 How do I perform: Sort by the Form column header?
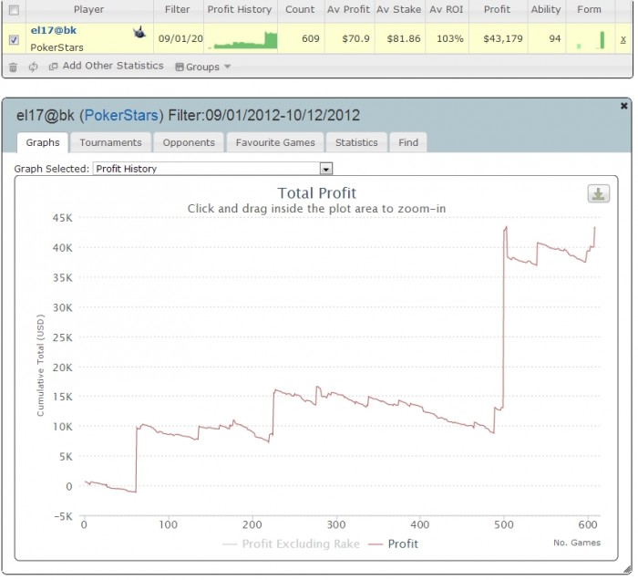(x=589, y=9)
